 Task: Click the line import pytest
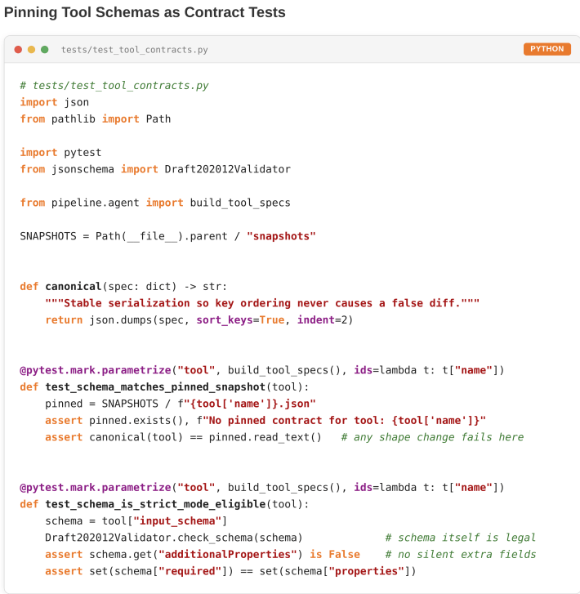60,152
